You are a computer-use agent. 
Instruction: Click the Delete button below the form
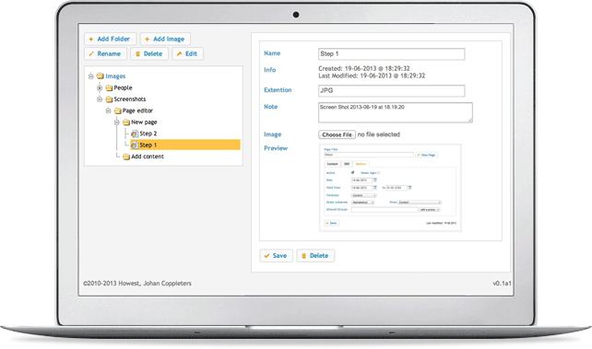315,256
